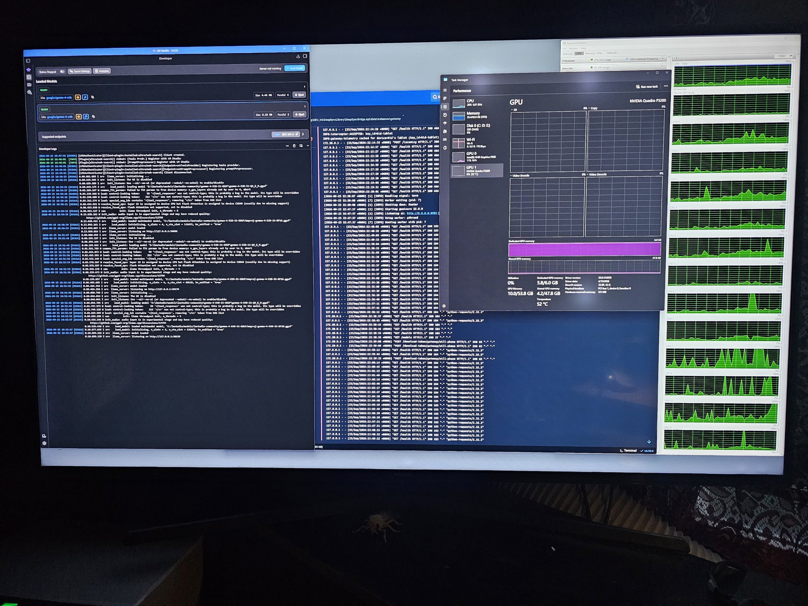
Task: Expand the gemma-4-e4b model card chevron
Action: pos(305,106)
